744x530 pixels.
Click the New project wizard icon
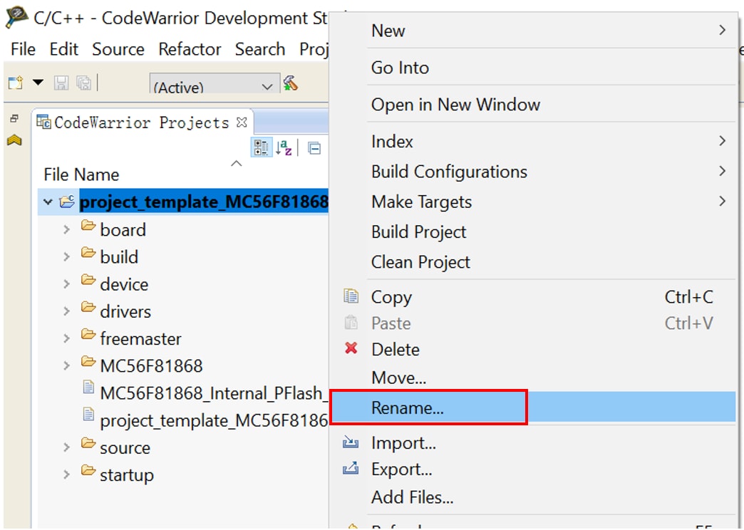pos(16,83)
